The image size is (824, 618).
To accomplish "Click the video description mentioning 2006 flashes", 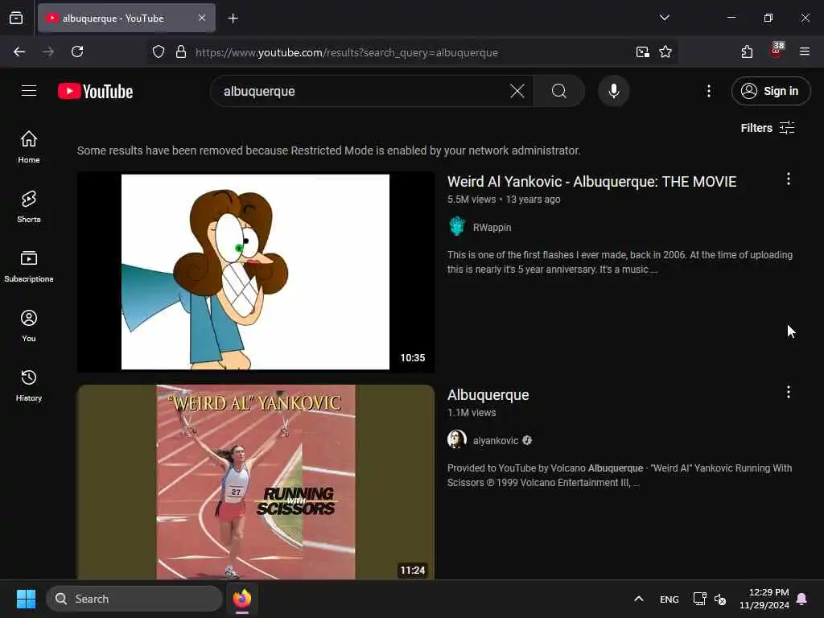I will (620, 262).
